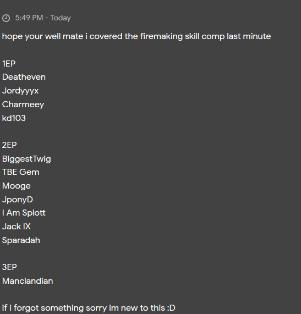
Task: Select the name Sparadah
Action: (21, 240)
